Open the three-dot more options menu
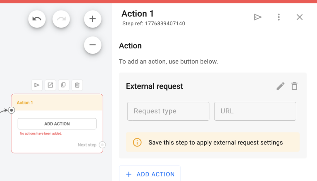Viewport: 317px width, 181px height. (x=279, y=17)
